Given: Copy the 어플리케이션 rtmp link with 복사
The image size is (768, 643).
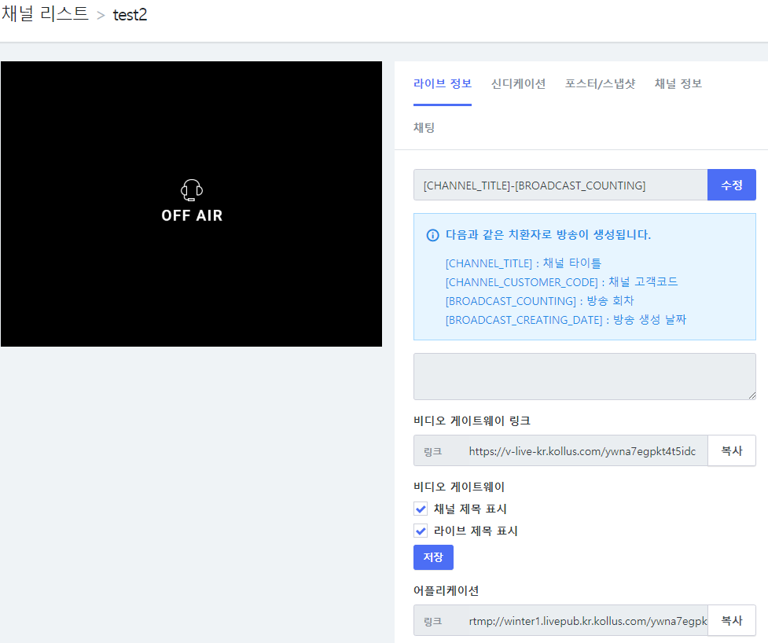Looking at the screenshot, I should point(731,620).
